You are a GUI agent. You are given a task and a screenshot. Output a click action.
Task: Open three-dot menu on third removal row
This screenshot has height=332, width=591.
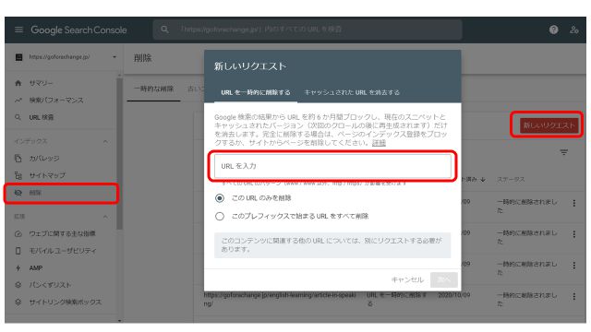574,266
